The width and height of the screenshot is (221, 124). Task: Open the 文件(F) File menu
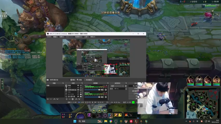(49, 37)
